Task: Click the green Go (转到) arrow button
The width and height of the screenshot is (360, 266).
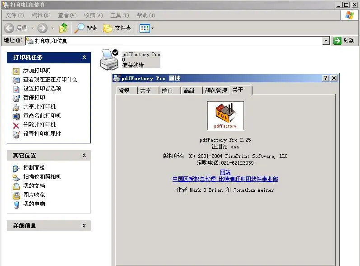Action: click(x=337, y=41)
